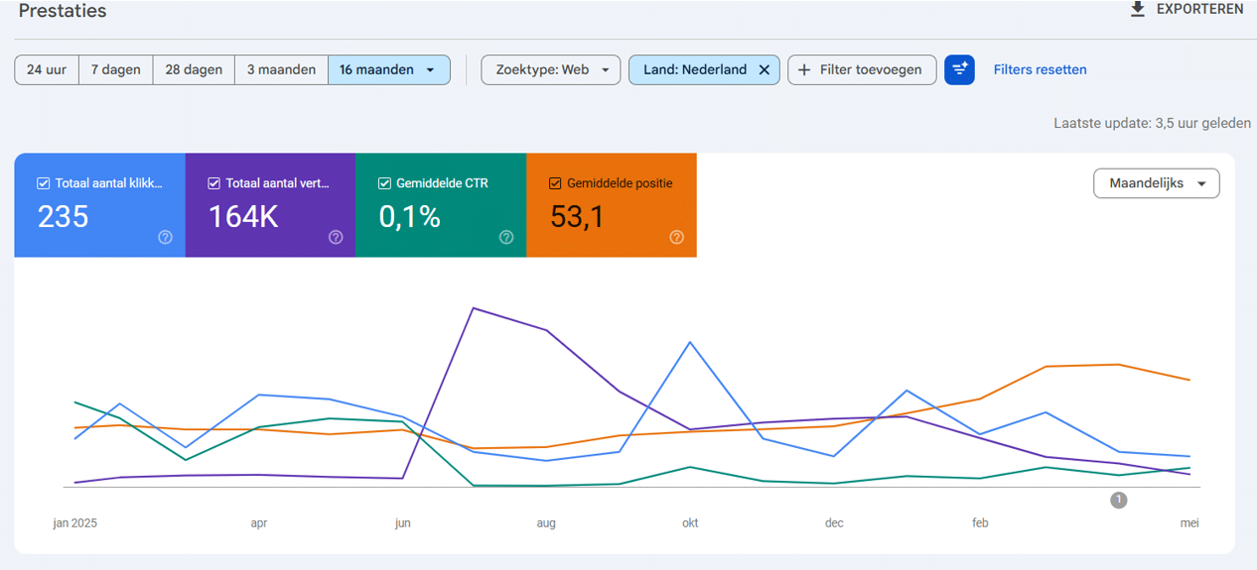1257x570 pixels.
Task: Click the mei axis label
Action: click(x=1189, y=523)
